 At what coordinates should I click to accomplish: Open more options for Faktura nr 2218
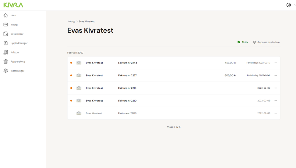click(275, 88)
